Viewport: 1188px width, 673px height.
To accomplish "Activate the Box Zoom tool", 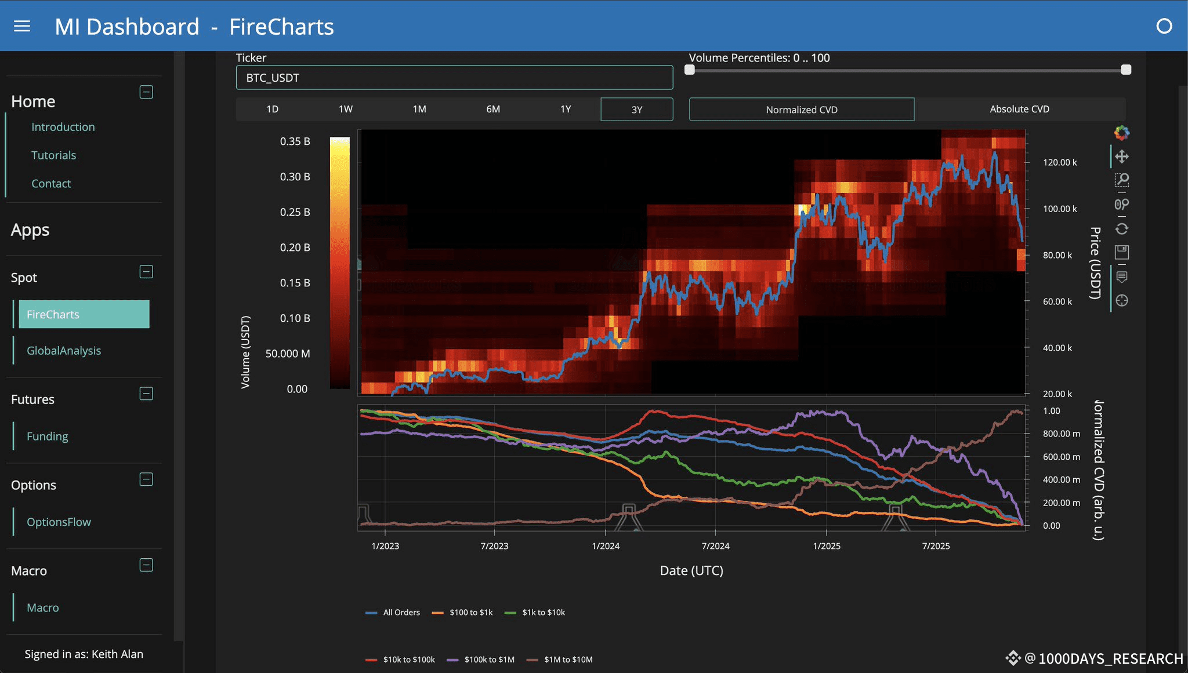I will (x=1122, y=180).
